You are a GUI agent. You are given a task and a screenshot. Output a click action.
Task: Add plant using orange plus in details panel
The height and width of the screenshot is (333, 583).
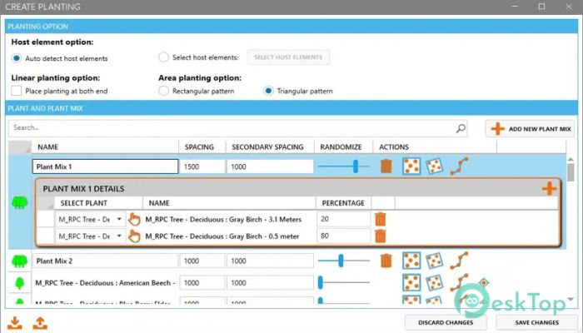549,189
